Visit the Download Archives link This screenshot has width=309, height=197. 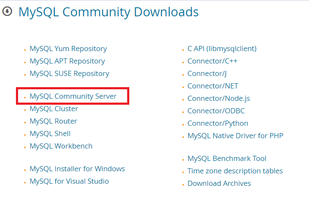219,183
